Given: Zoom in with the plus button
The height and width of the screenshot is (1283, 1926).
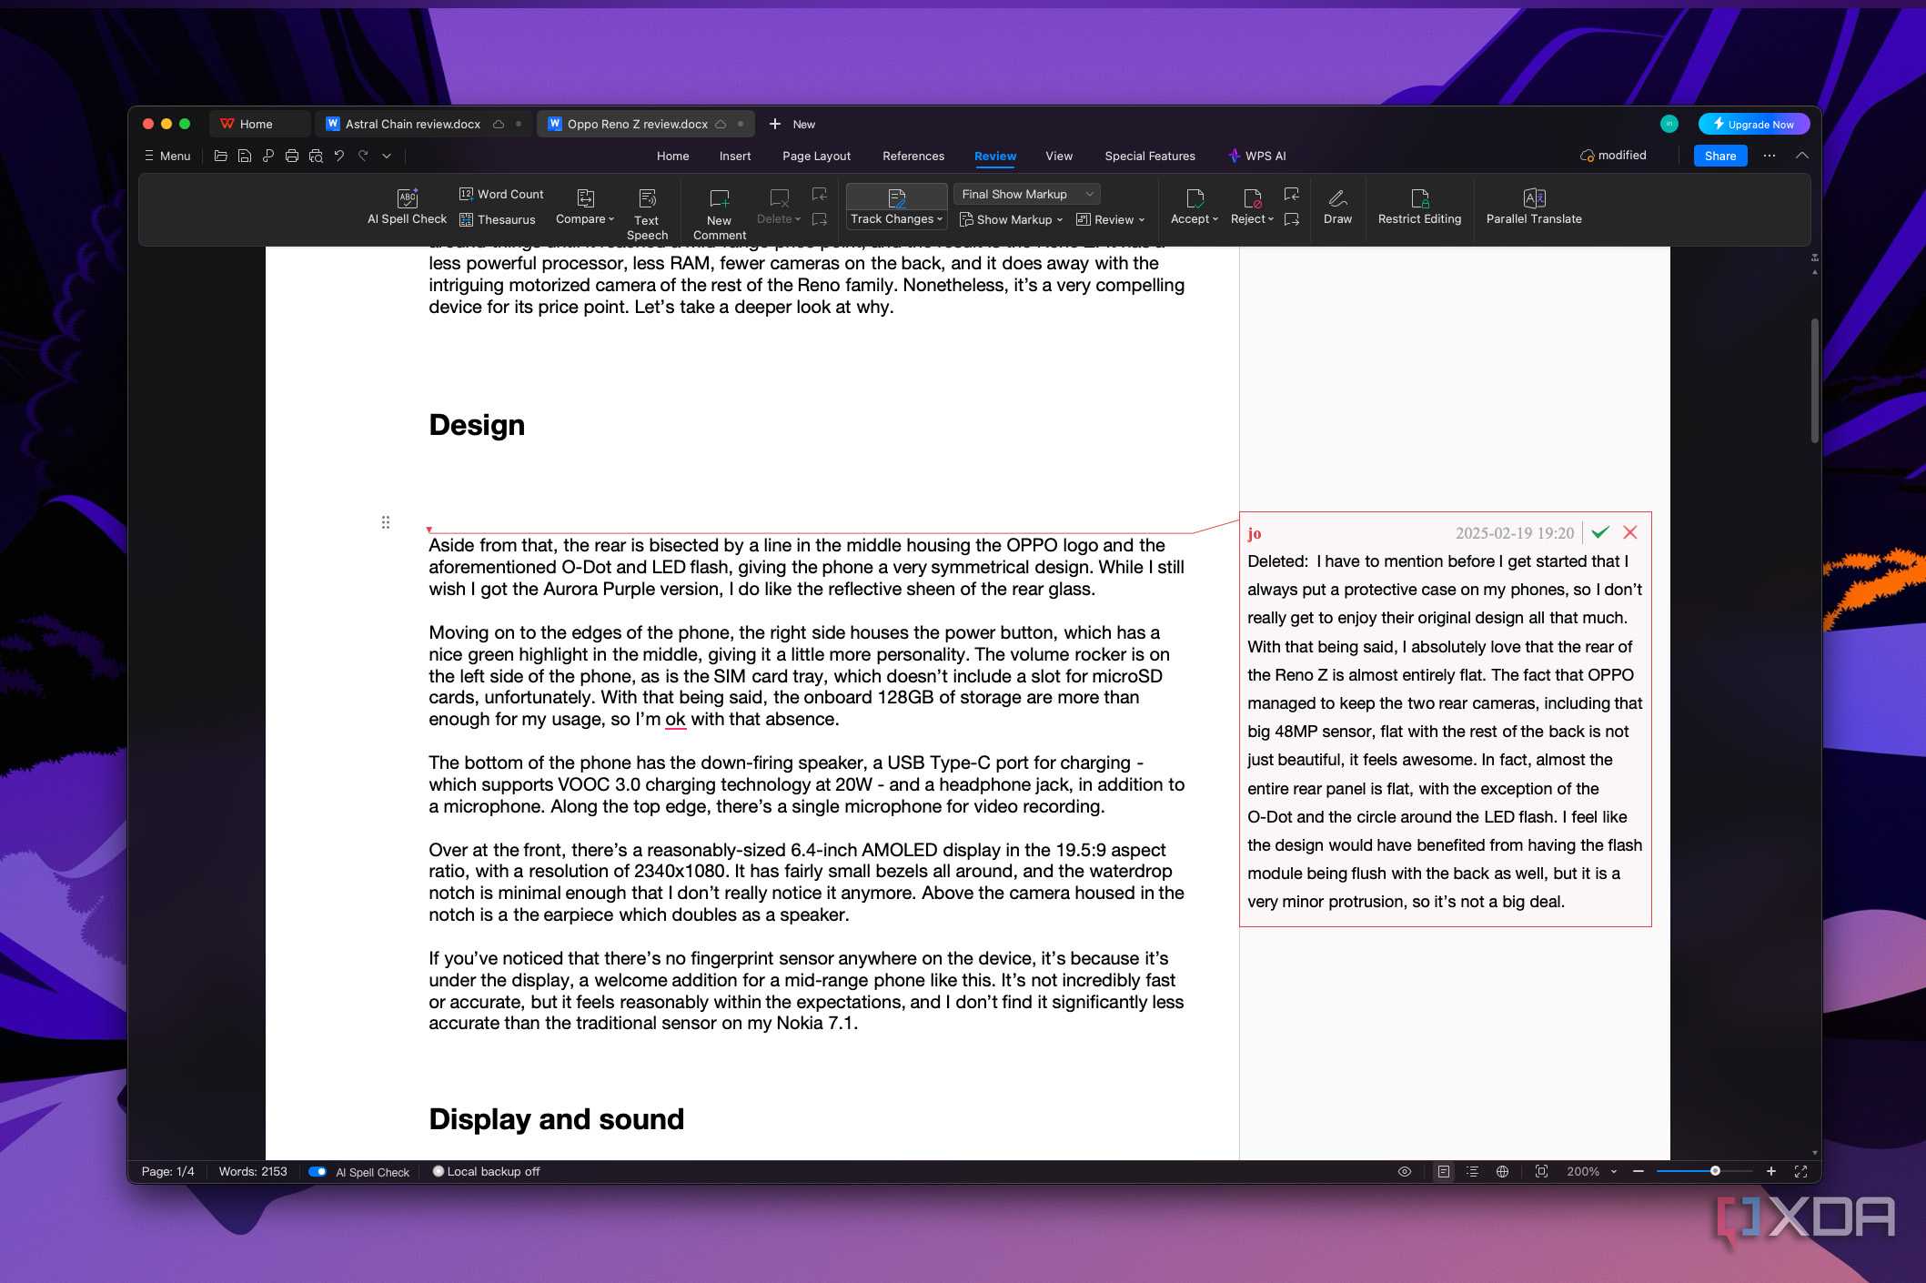Looking at the screenshot, I should [1770, 1171].
